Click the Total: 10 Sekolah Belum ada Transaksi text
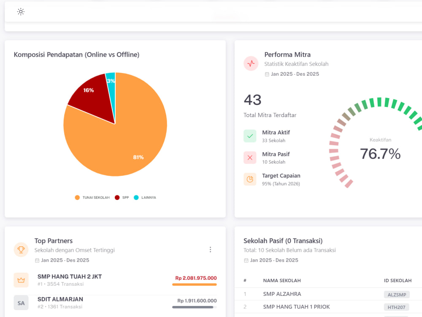422x317 pixels. click(x=289, y=250)
